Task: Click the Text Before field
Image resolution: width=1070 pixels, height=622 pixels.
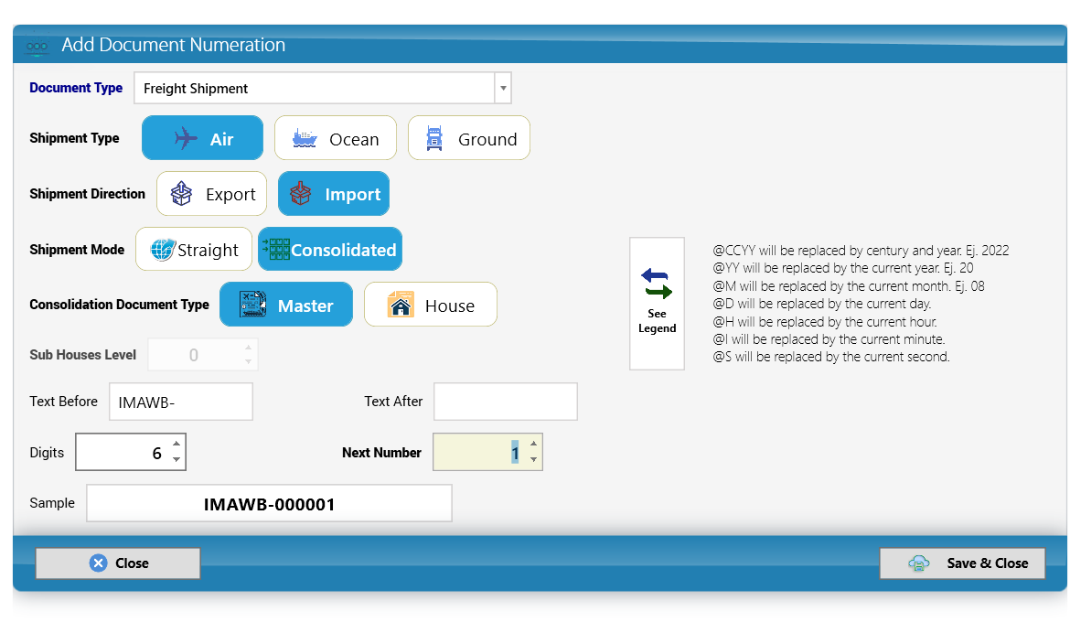Action: [181, 402]
